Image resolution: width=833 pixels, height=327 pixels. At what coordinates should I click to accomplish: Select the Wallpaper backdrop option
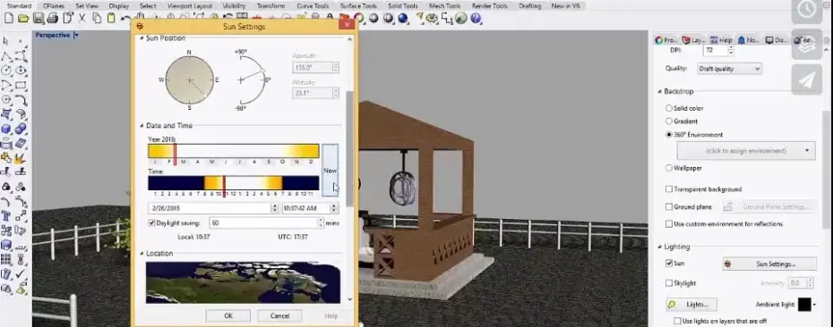669,168
